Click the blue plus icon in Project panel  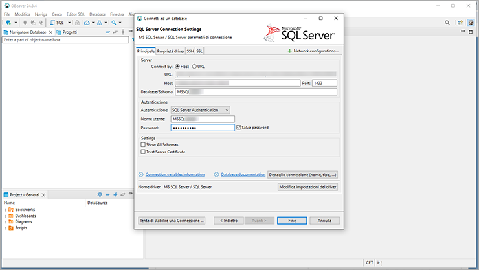coord(115,194)
